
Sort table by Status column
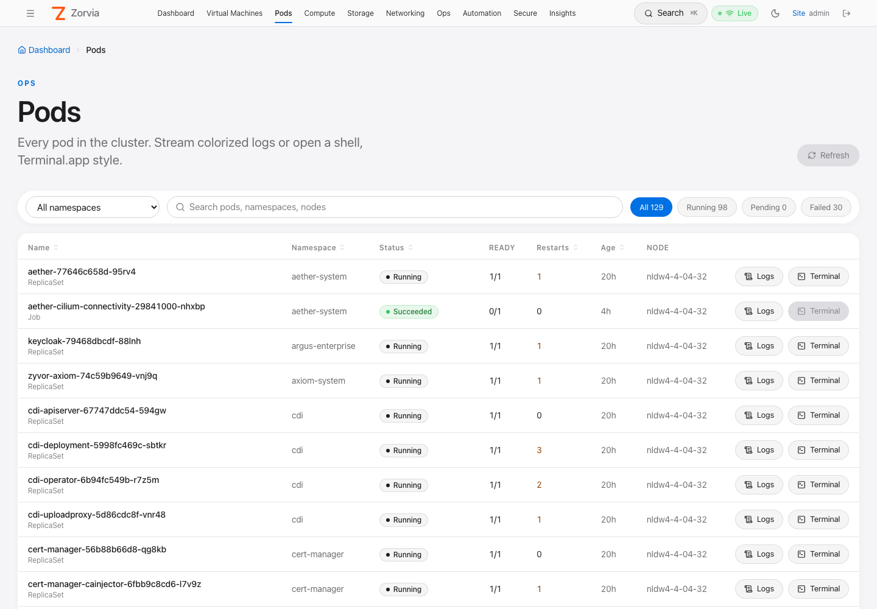(396, 248)
